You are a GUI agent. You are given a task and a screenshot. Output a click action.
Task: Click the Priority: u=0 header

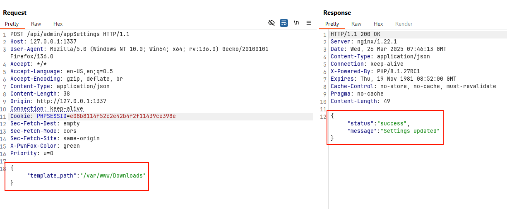pos(32,154)
